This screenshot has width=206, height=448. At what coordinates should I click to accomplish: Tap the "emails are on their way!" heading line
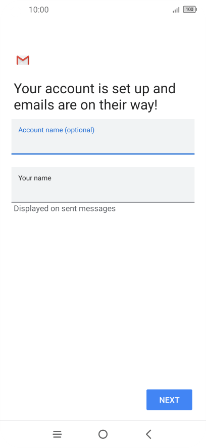(85, 105)
